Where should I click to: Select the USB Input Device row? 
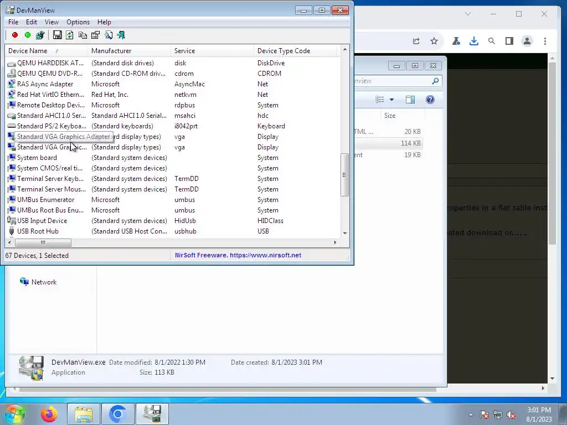(173, 220)
